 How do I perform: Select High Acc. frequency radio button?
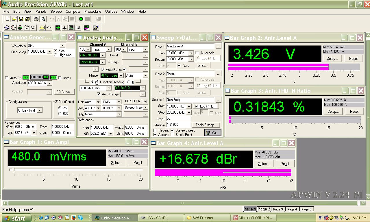point(55,55)
